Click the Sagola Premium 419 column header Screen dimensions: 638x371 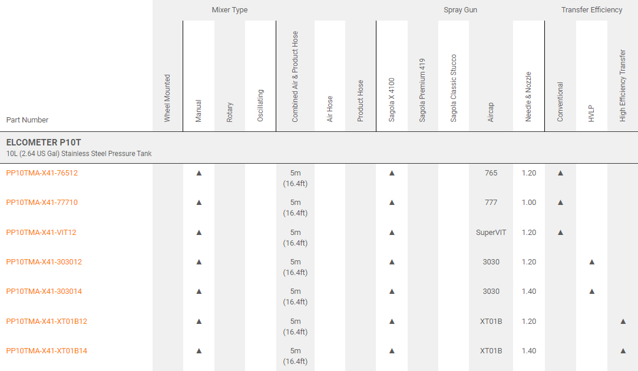coord(422,90)
